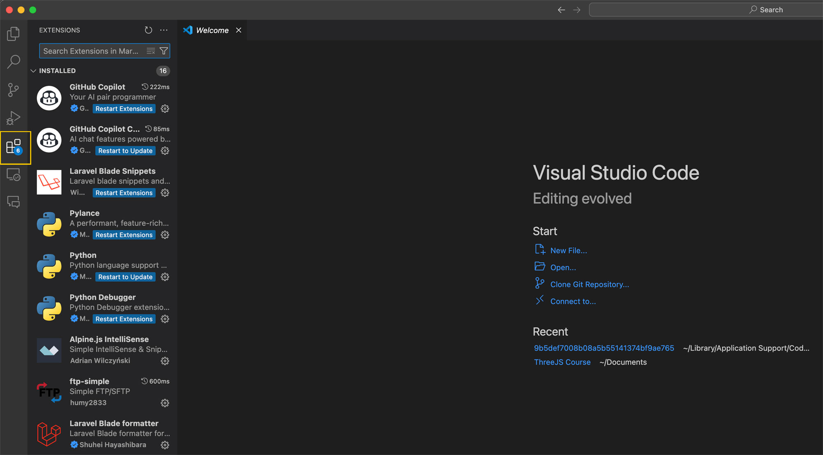Click the installed extensions count badge 16

coord(163,71)
